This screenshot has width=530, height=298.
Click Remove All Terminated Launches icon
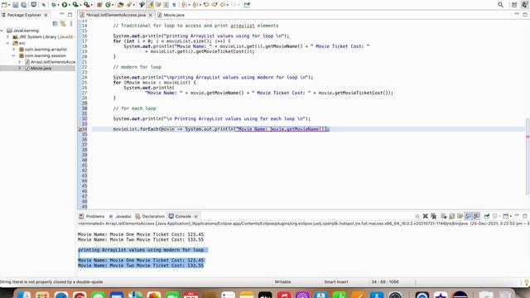tap(433, 216)
